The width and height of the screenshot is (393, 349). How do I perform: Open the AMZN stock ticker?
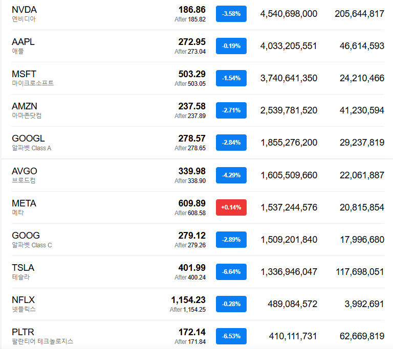point(25,106)
